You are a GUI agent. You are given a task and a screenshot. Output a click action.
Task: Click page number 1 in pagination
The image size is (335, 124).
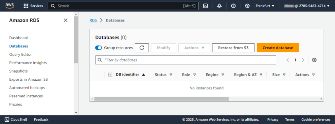295,60
